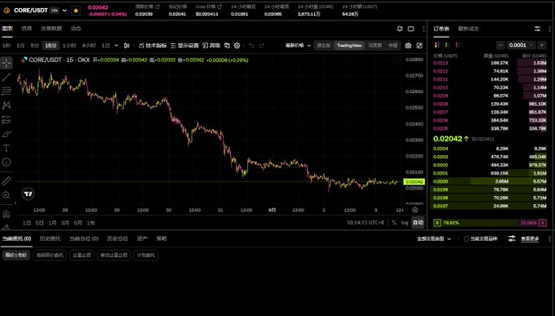Set chart range to 1月
Image resolution: width=555 pixels, height=316 pixels.
click(x=52, y=223)
